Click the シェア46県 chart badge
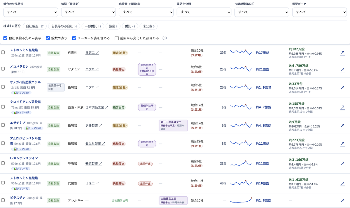Viewport: 350px width, 208px height. tap(21, 149)
